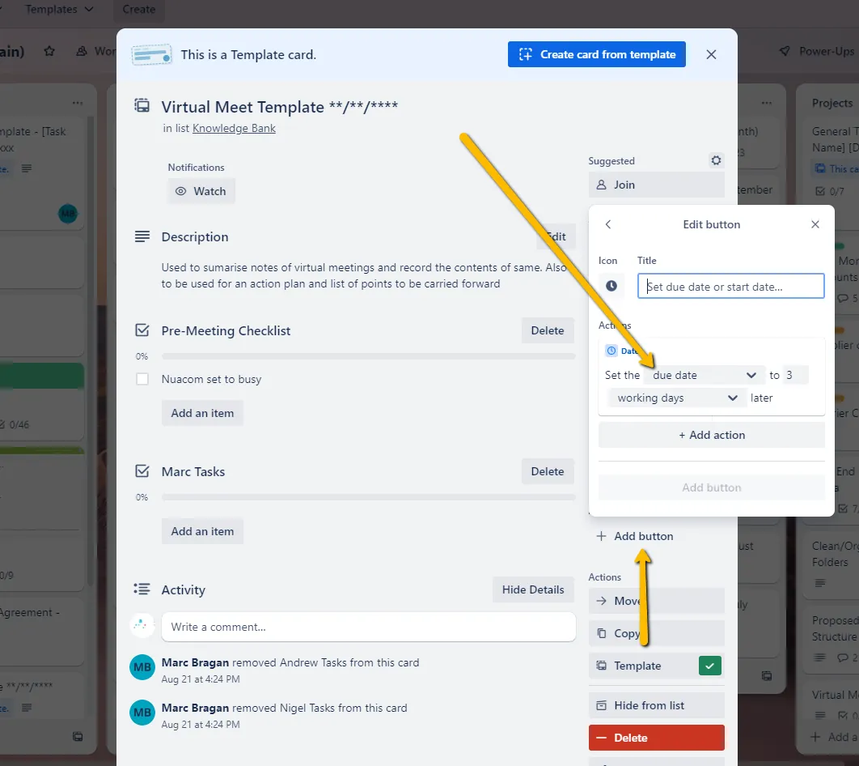This screenshot has width=859, height=766.
Task: Click 'Aug 21 at 4:24 PM' under Nigel Tasks
Action: [201, 725]
